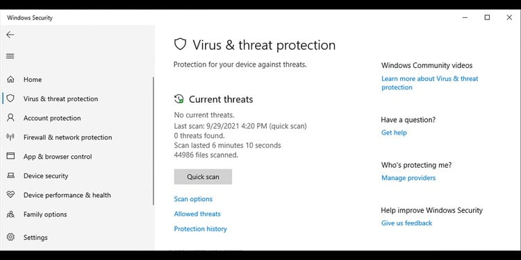Click the Firewall & network antenna icon
The height and width of the screenshot is (260, 521).
10,137
